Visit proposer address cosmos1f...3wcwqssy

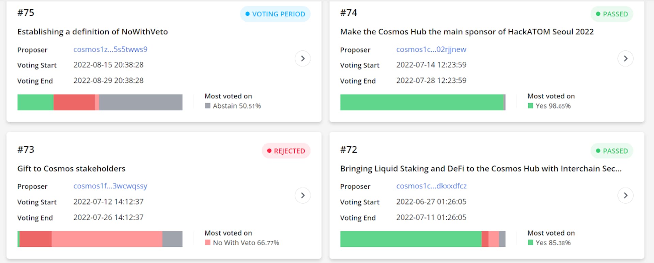point(110,186)
